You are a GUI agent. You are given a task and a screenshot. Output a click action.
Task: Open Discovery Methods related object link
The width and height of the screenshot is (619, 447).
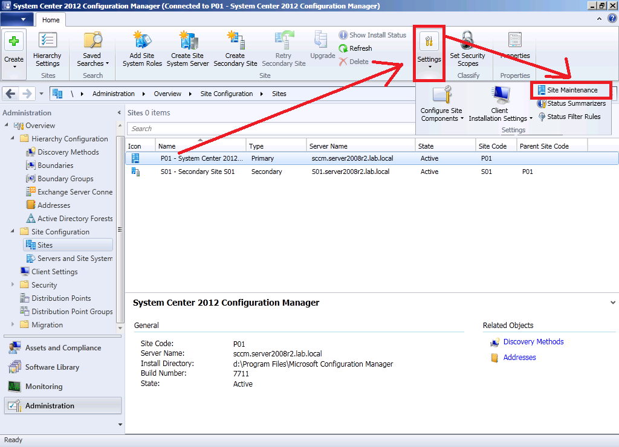pyautogui.click(x=533, y=342)
